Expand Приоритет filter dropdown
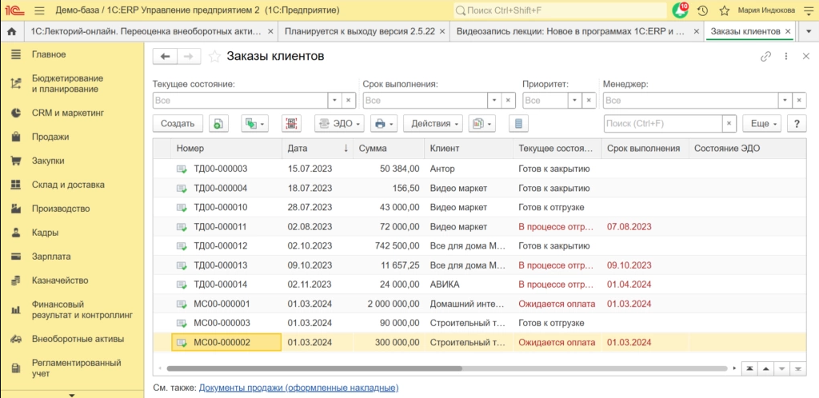Screen dimensions: 819x398 pyautogui.click(x=575, y=100)
